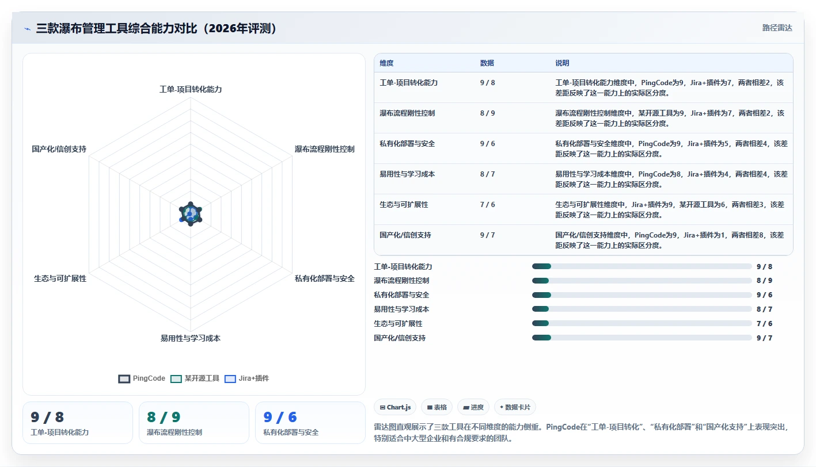
Task: Click progress list label 国产化/信创支持
Action: pos(400,338)
